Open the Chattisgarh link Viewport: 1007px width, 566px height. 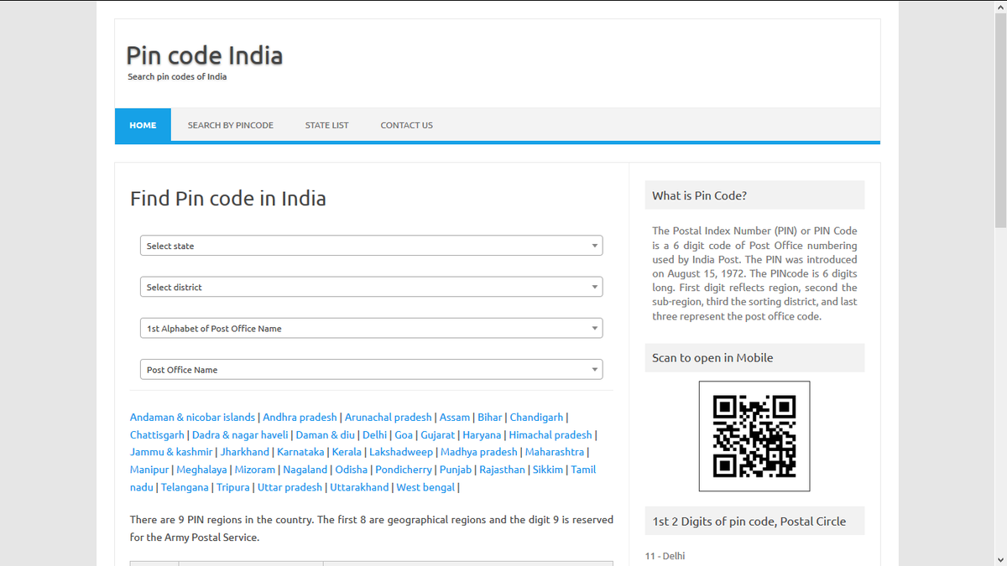pos(157,434)
